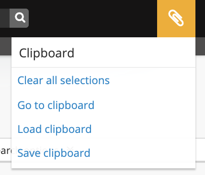The height and width of the screenshot is (175, 205).
Task: Save the current clipboard
Action: point(54,153)
